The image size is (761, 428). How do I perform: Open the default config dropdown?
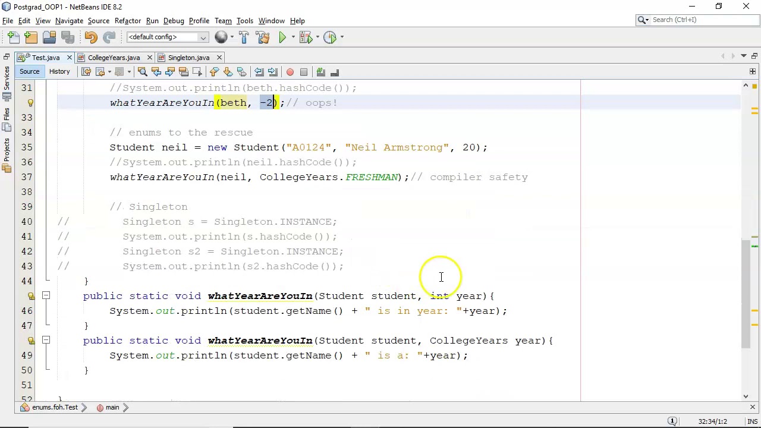pos(166,37)
